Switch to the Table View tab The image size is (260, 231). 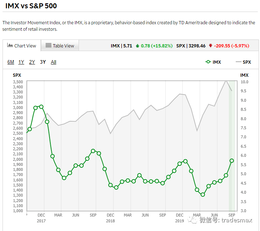tap(60, 46)
